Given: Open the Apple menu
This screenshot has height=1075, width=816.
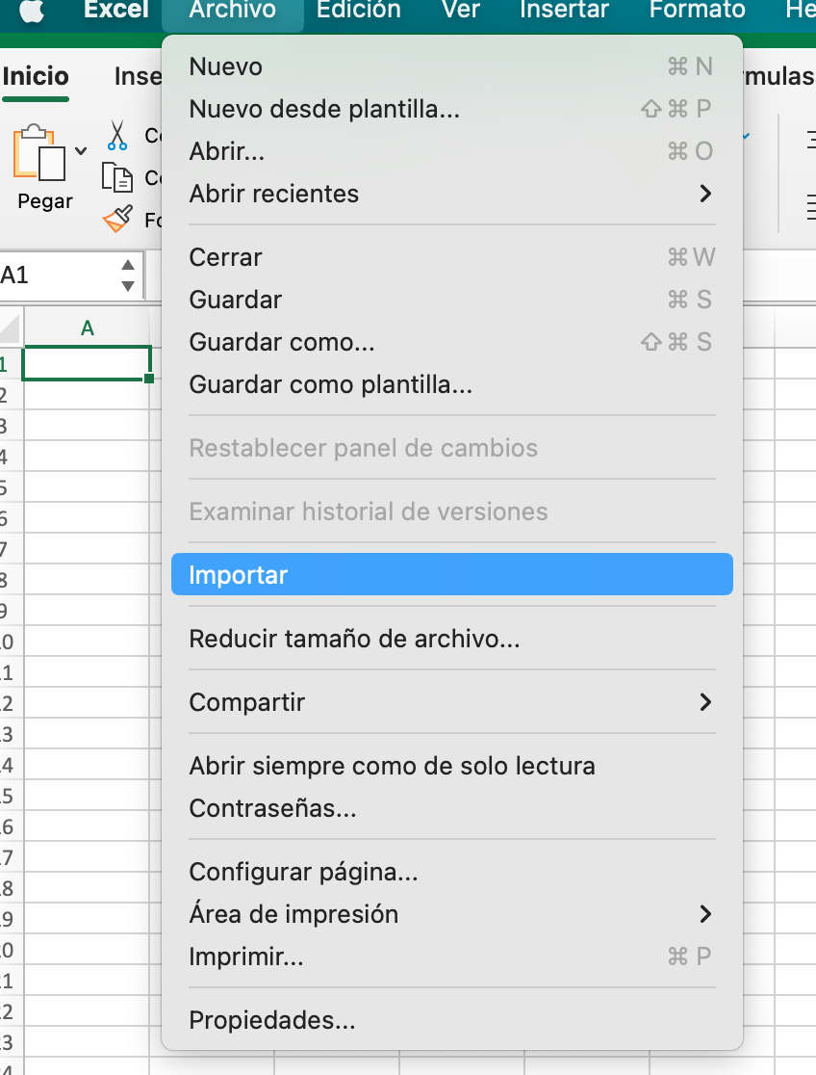Looking at the screenshot, I should pos(32,11).
